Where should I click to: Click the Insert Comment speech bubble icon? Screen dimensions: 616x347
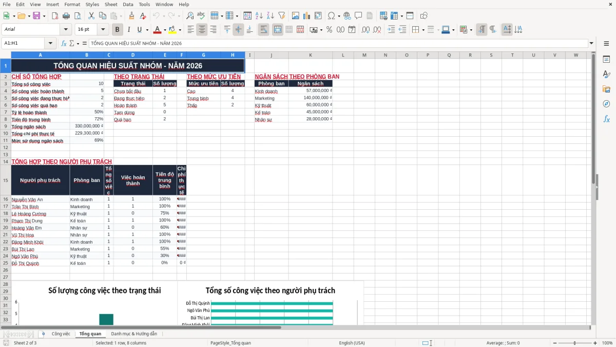(358, 16)
